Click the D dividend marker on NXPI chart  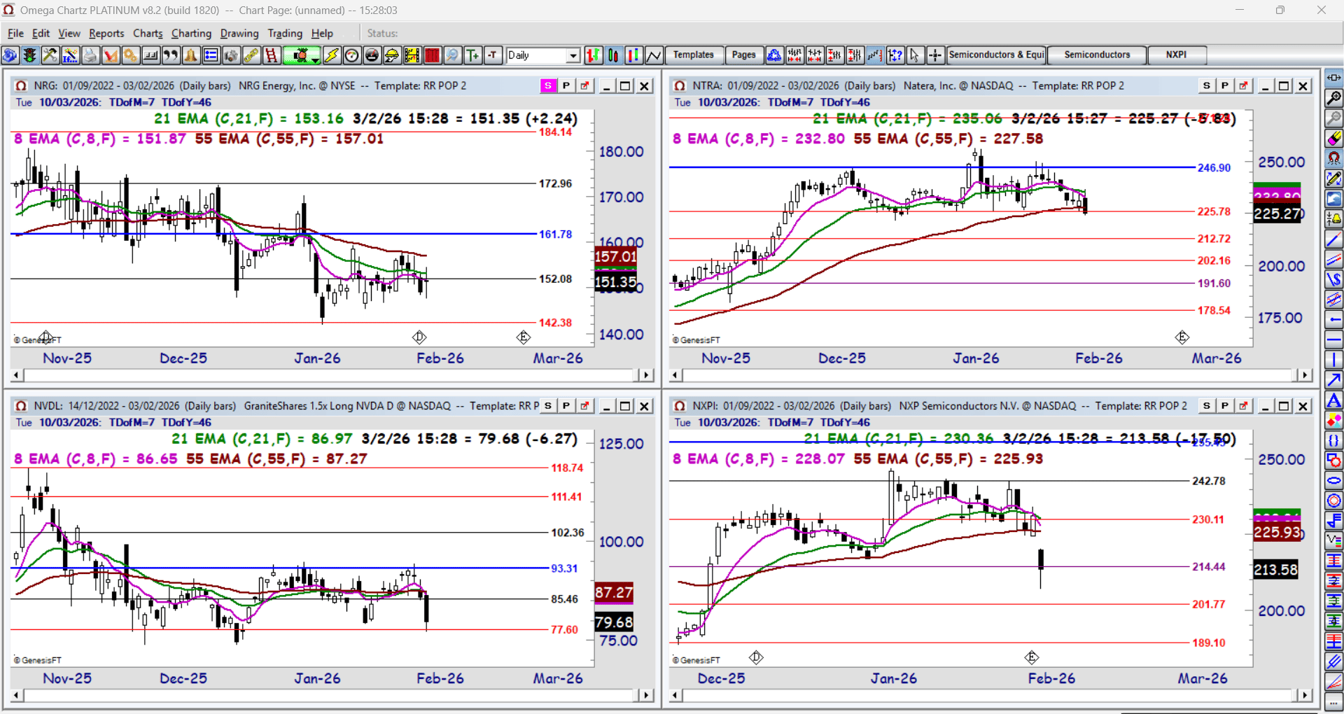(x=756, y=657)
